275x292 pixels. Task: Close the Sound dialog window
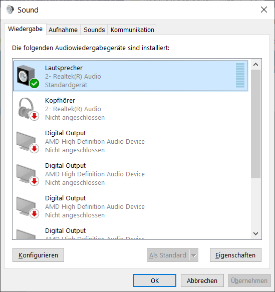(x=264, y=10)
